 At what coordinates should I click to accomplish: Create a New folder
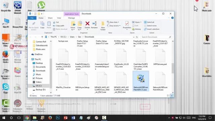tap(103, 26)
